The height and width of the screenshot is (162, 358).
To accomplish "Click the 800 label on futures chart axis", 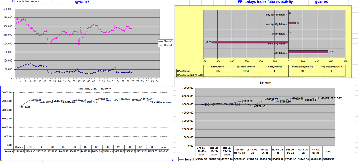I will (345, 61).
